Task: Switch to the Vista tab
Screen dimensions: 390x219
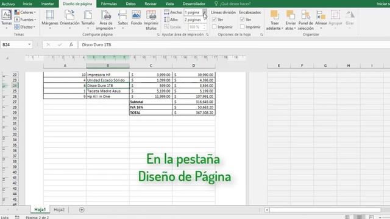Action: click(x=169, y=4)
